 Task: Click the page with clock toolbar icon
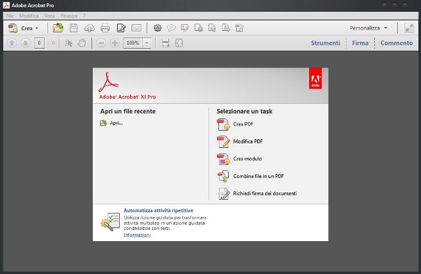pyautogui.click(x=212, y=28)
